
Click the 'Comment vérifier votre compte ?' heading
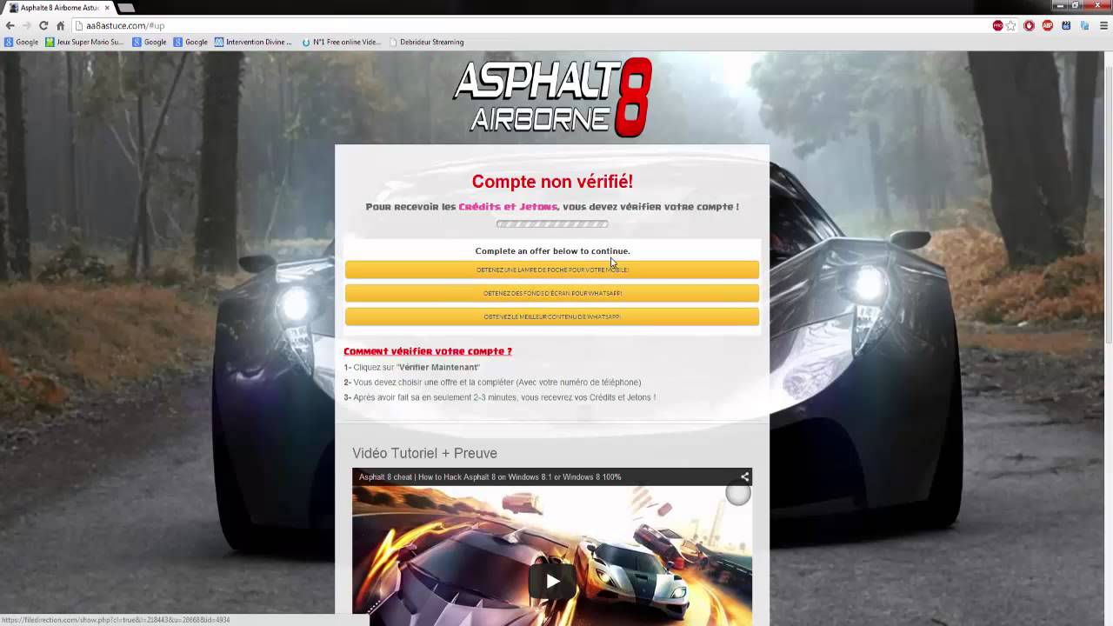coord(428,351)
